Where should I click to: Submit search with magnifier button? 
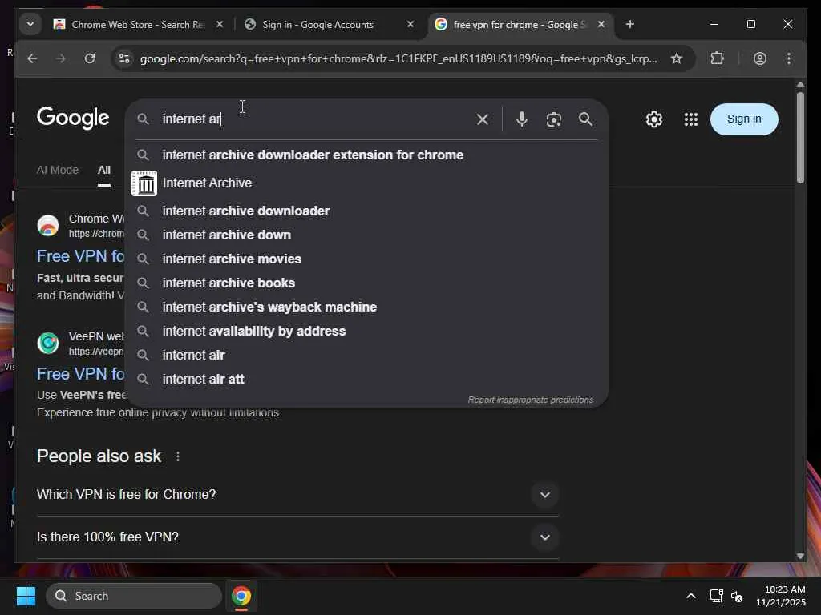[x=585, y=119]
